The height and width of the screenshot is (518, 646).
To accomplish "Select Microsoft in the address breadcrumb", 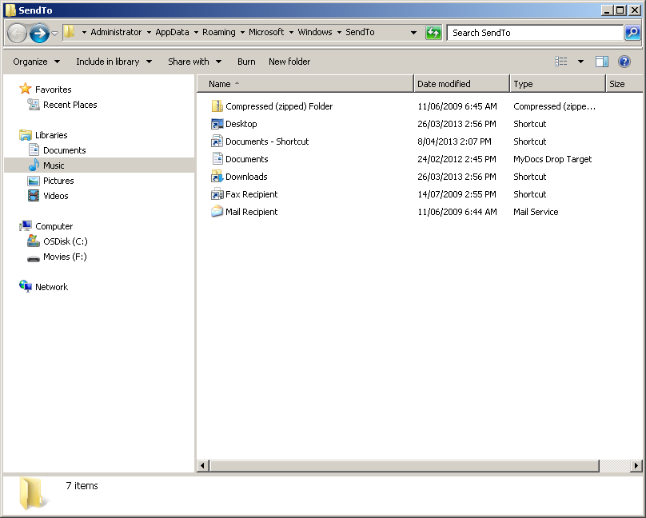I will pos(266,32).
